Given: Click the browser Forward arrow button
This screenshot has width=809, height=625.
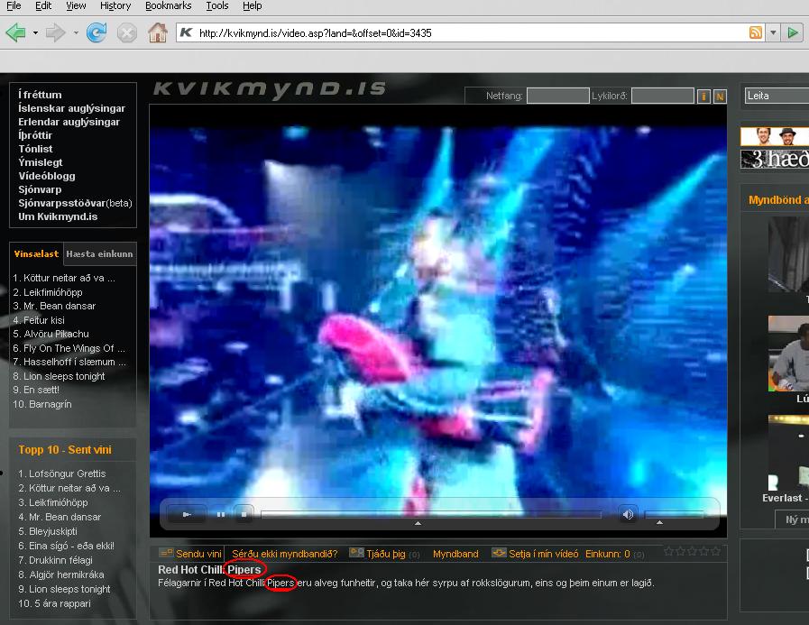Looking at the screenshot, I should [x=55, y=33].
